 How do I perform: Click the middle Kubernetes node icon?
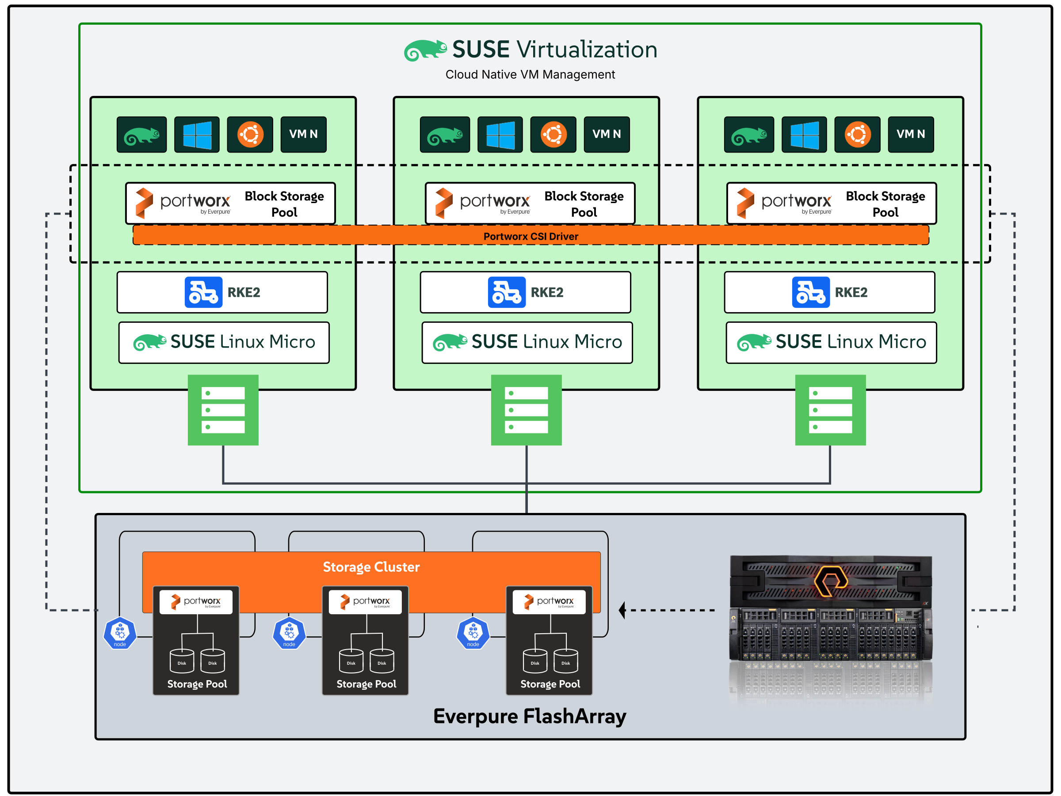pyautogui.click(x=289, y=633)
